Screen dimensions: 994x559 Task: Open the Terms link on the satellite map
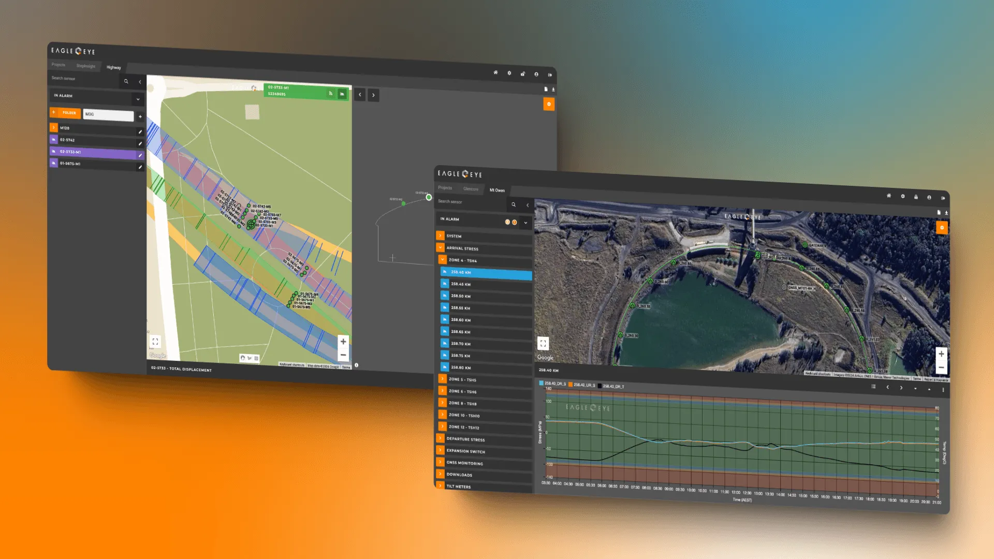(x=916, y=378)
